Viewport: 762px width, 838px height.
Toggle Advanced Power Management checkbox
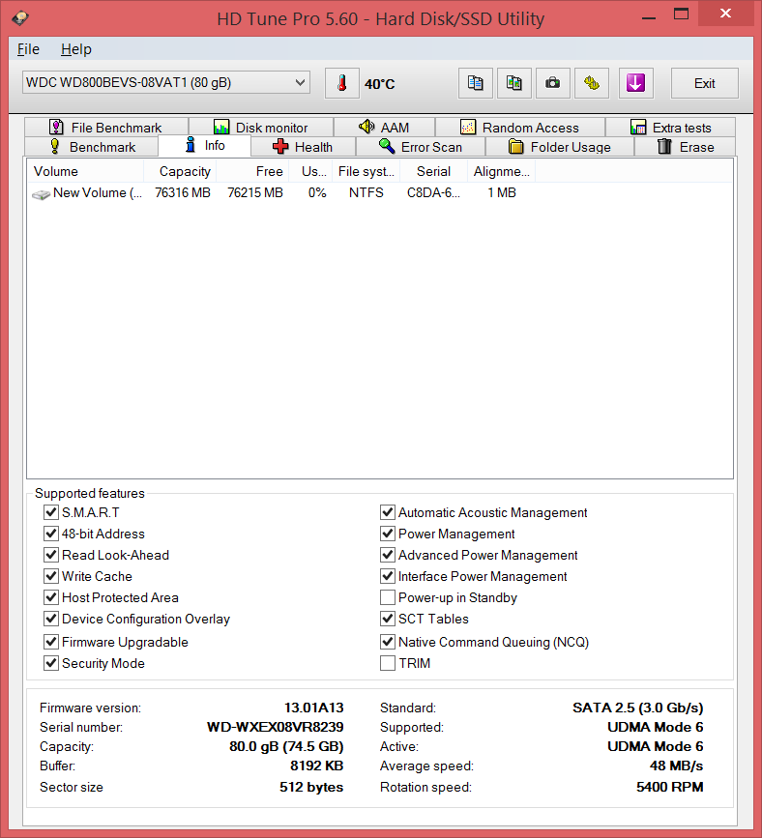point(388,555)
